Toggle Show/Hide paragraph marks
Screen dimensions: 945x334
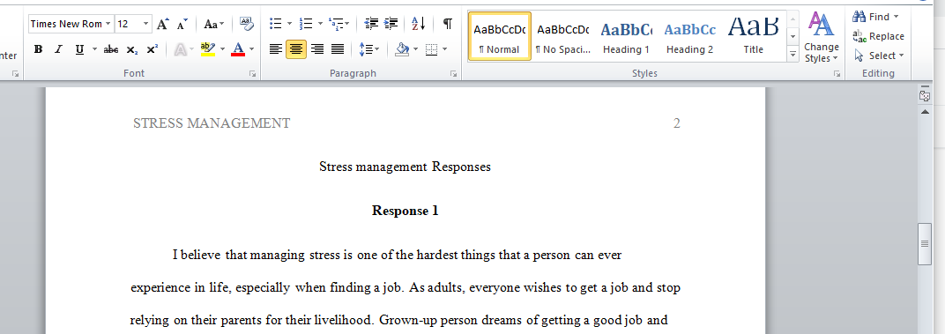(x=448, y=24)
